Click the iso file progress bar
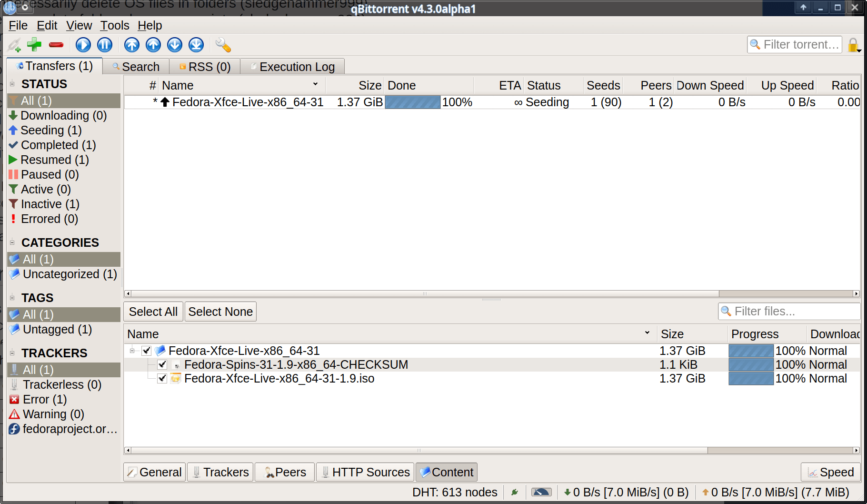Screen dimensions: 867x504 pyautogui.click(x=751, y=378)
